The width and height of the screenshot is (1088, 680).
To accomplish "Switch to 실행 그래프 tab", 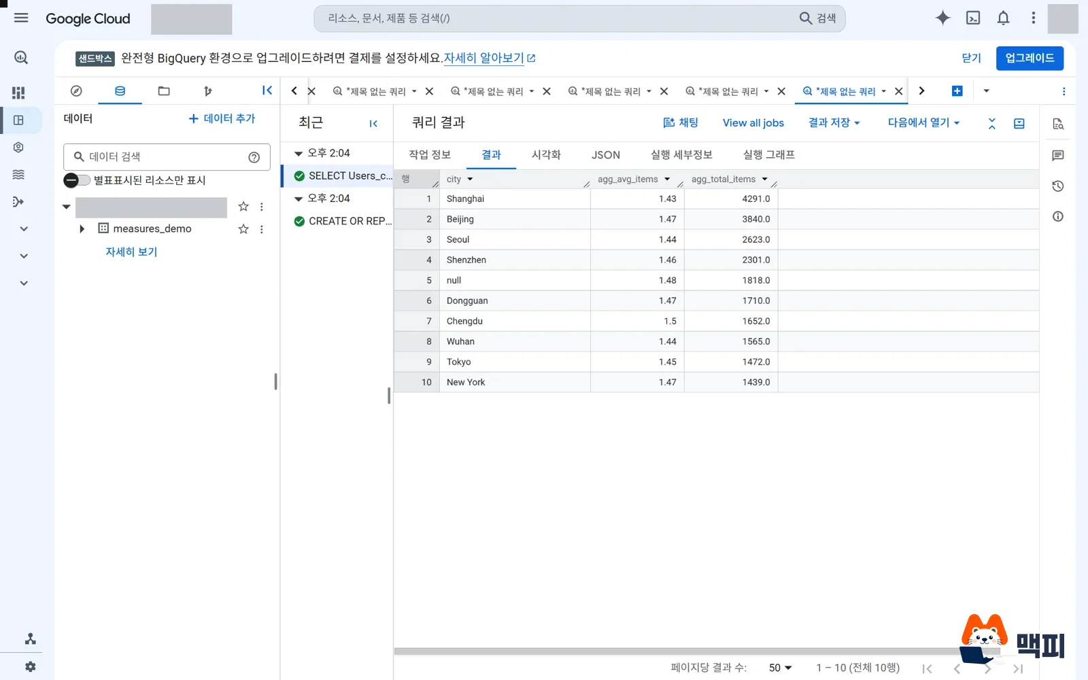I will pyautogui.click(x=769, y=155).
